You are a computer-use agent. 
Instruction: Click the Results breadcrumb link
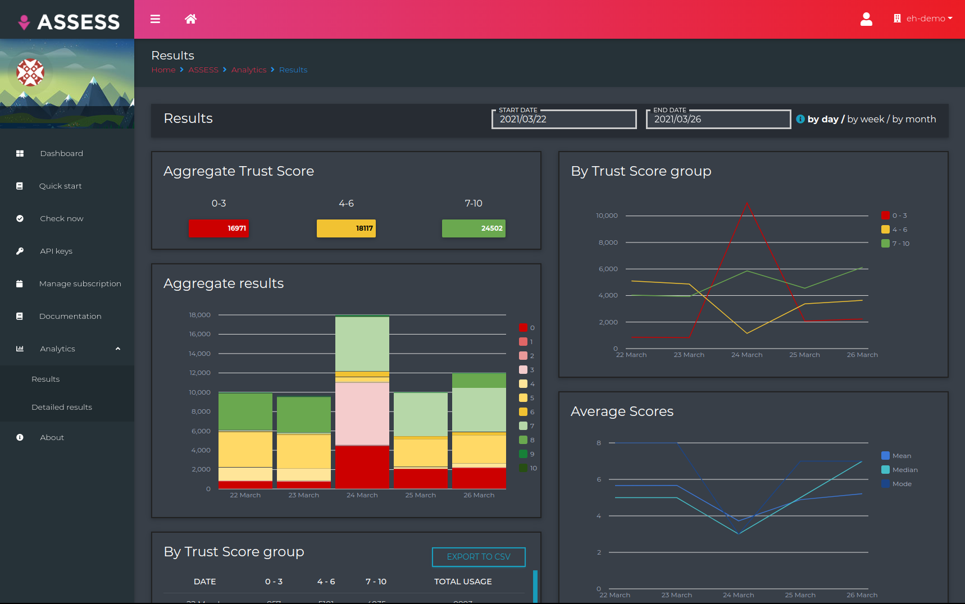293,70
